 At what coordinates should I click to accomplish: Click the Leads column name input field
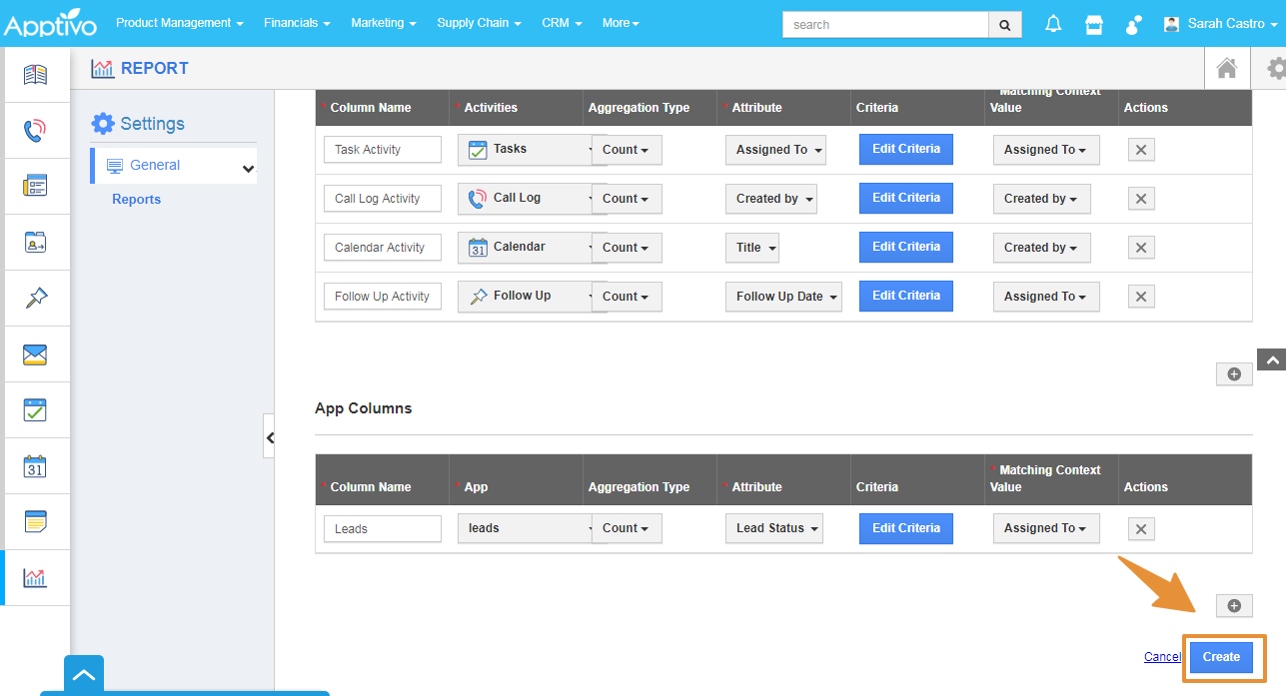(382, 527)
